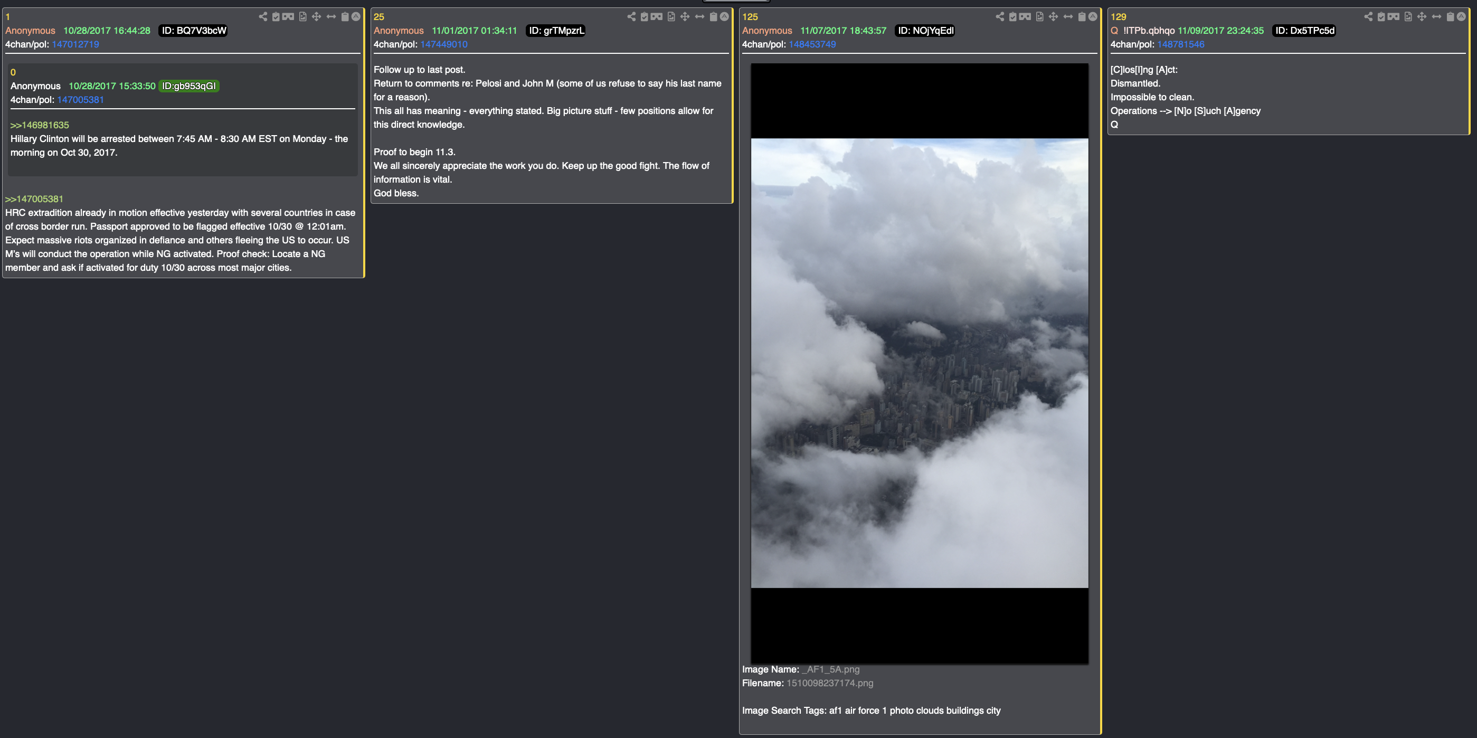
Task: Open 4chan/pol link 147449010
Action: pos(444,44)
